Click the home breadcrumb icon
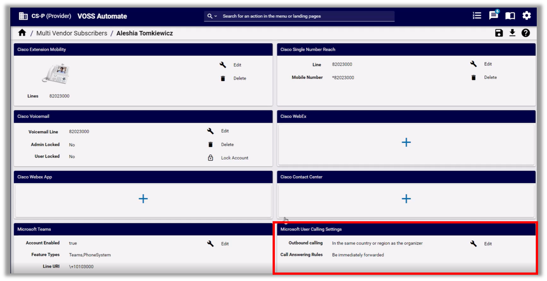The width and height of the screenshot is (547, 281). (x=21, y=32)
